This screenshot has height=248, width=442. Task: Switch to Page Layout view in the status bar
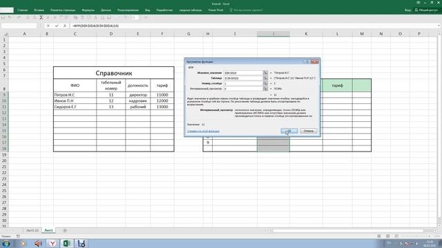point(388,236)
